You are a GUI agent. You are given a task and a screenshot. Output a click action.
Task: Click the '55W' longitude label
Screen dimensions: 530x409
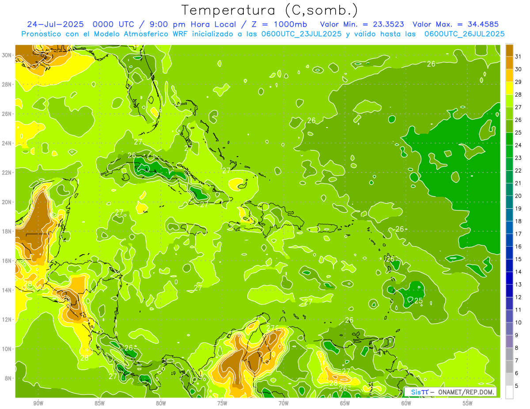(468, 403)
